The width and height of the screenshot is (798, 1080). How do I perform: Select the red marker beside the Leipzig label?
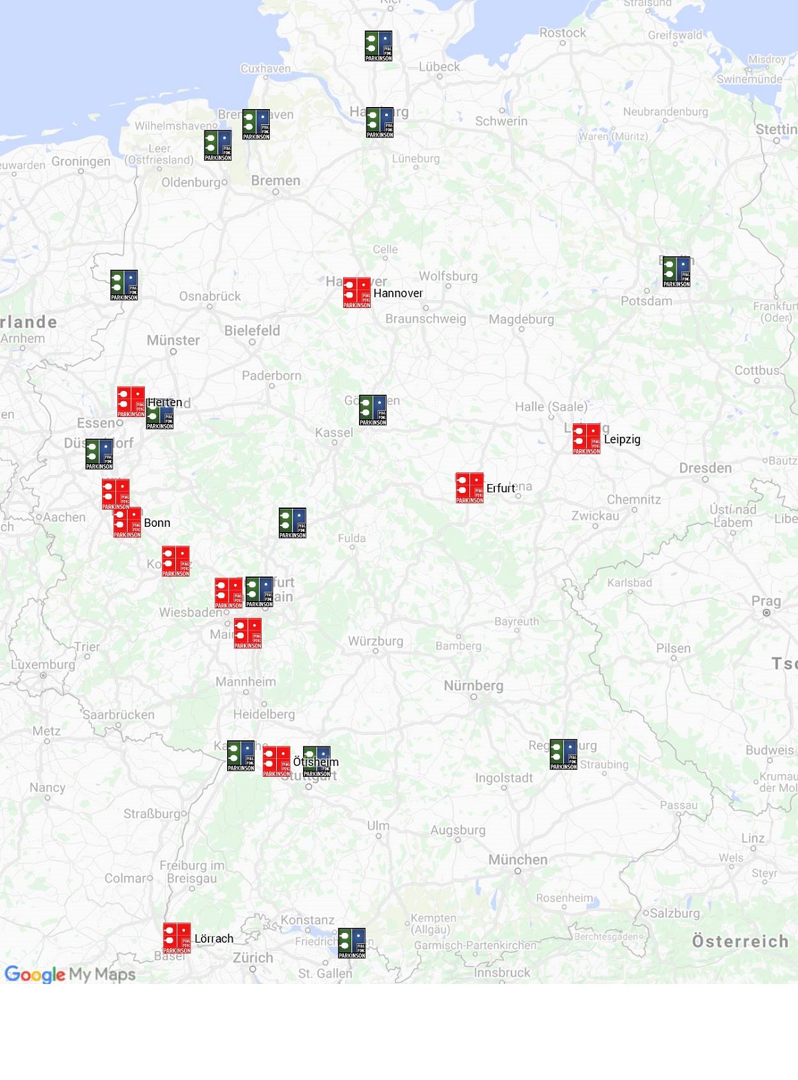[x=586, y=438]
